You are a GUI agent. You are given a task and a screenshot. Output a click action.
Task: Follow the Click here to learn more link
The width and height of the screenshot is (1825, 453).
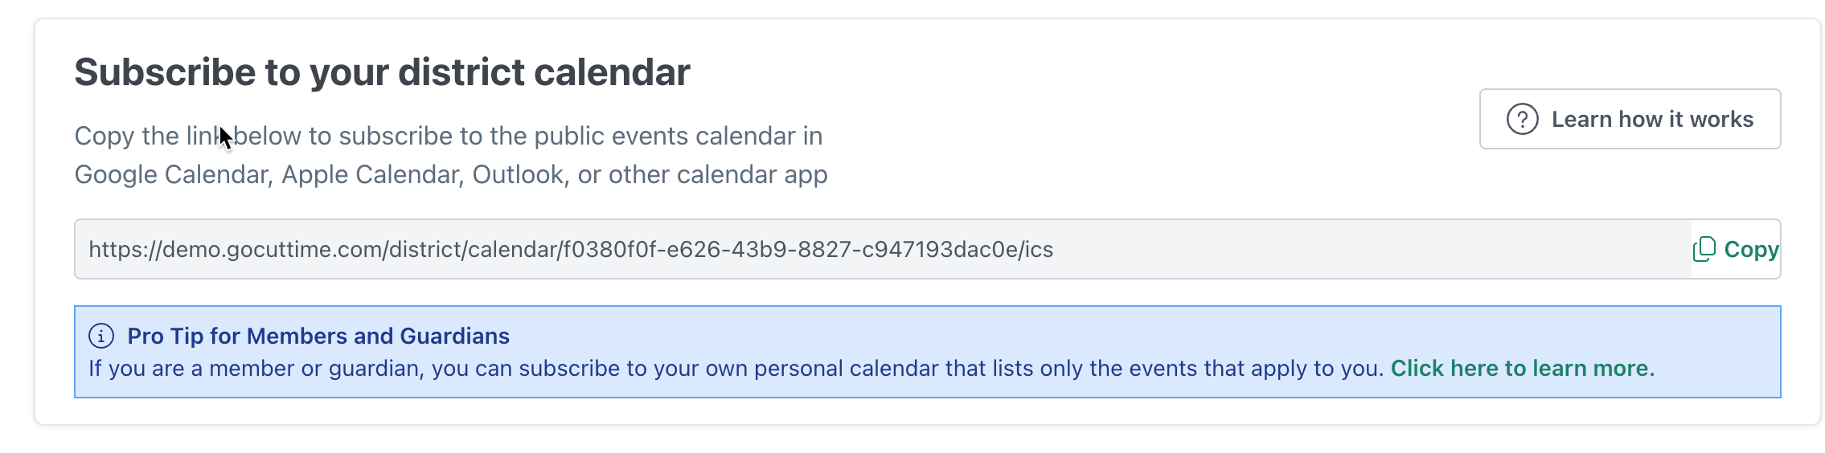(1522, 368)
